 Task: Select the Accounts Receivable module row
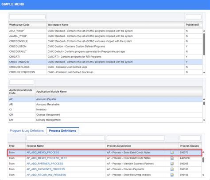[105, 105]
